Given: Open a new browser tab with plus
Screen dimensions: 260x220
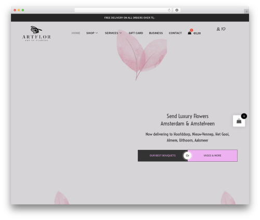Looking at the screenshot, I should point(246,11).
